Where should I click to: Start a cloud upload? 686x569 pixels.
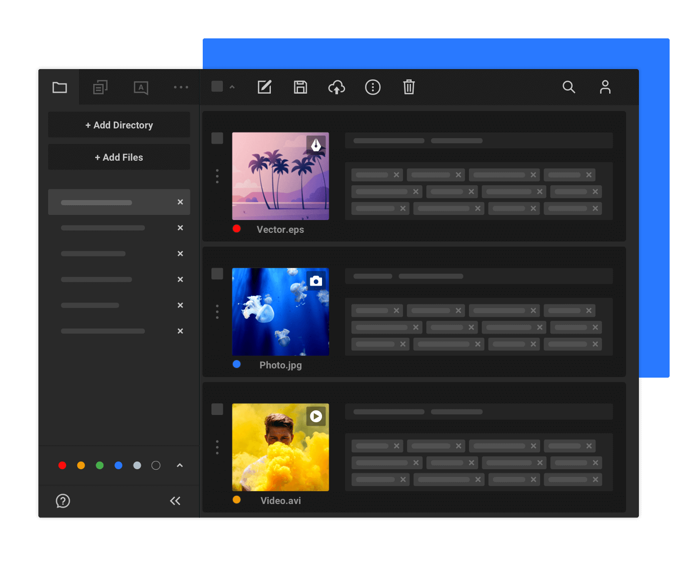tap(336, 87)
